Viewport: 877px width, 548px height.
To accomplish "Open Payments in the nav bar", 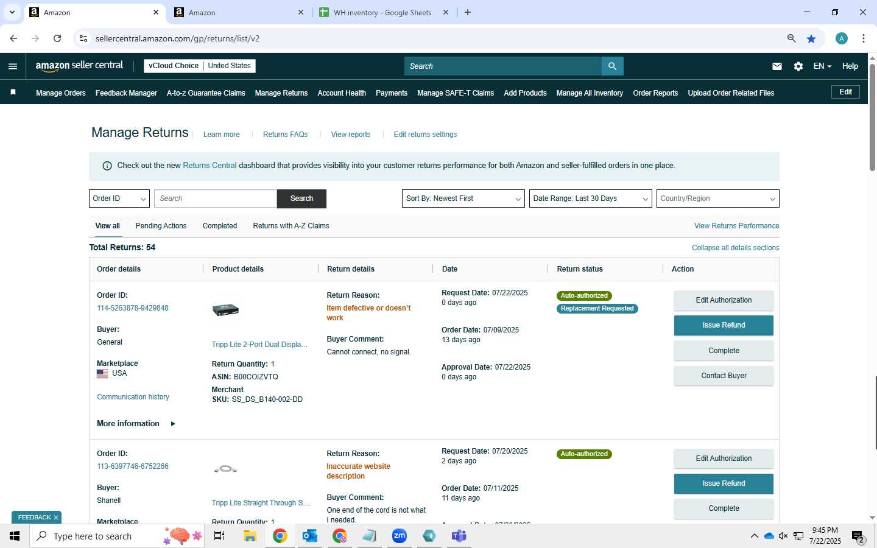I will (392, 93).
